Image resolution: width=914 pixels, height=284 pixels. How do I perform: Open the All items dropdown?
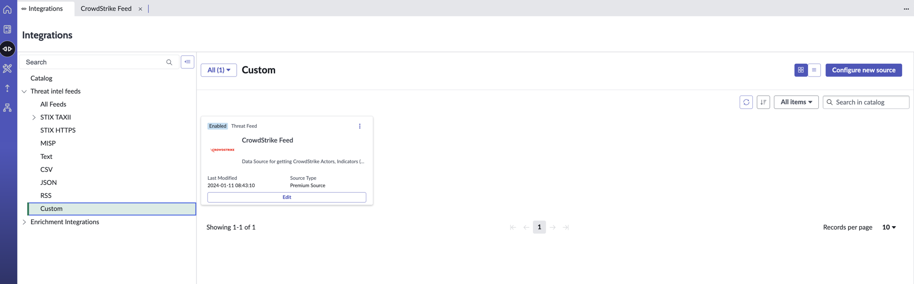796,102
